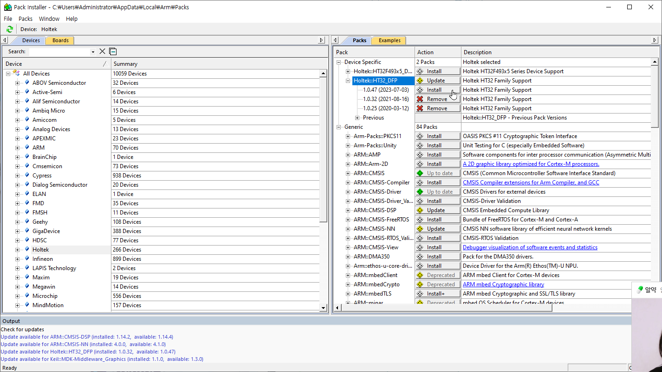Click into the device Search input field
The image size is (662, 372).
click(59, 52)
